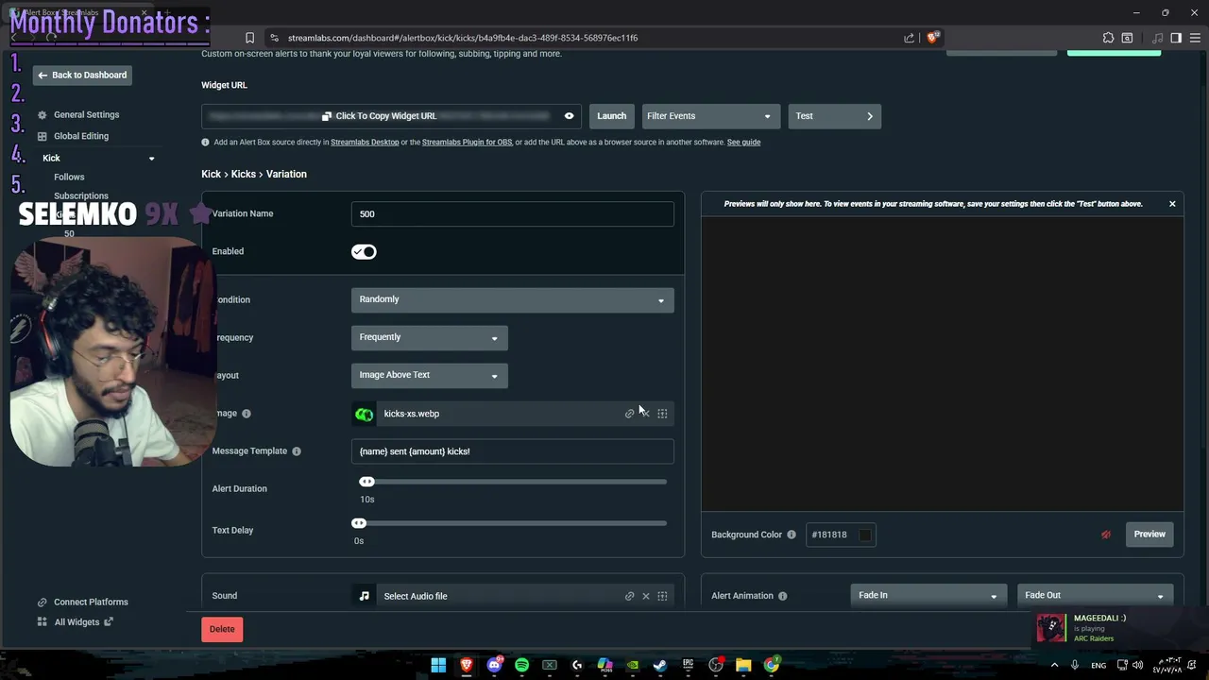Open Connect Platforms in the sidebar
This screenshot has height=680, width=1209.
[x=91, y=602]
